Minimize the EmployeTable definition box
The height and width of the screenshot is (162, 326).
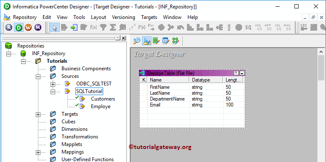coord(242,73)
